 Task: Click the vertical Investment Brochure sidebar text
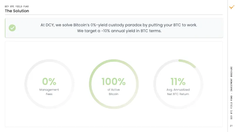pyautogui.click(x=231, y=93)
